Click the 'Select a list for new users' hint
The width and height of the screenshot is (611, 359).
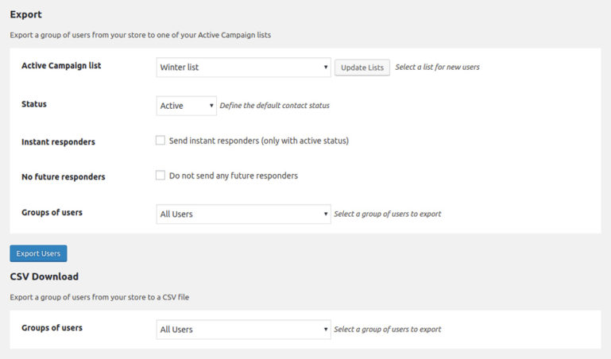tap(437, 68)
